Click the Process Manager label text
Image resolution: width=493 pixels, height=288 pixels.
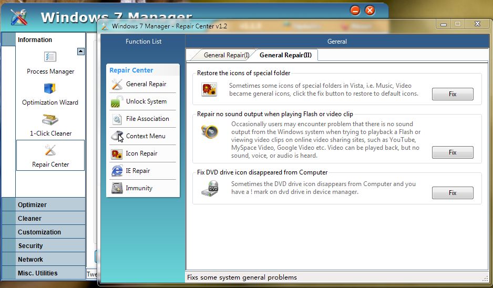[50, 71]
